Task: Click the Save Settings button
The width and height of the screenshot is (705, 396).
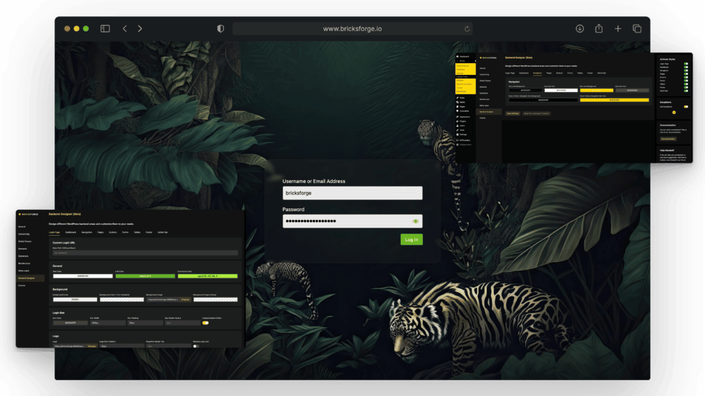Action: (x=513, y=113)
